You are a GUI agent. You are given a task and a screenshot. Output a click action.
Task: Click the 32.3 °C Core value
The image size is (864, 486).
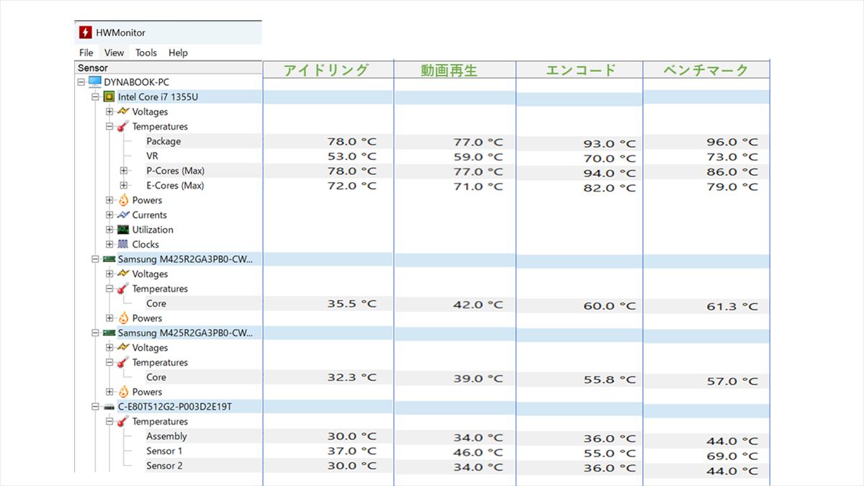pyautogui.click(x=351, y=377)
